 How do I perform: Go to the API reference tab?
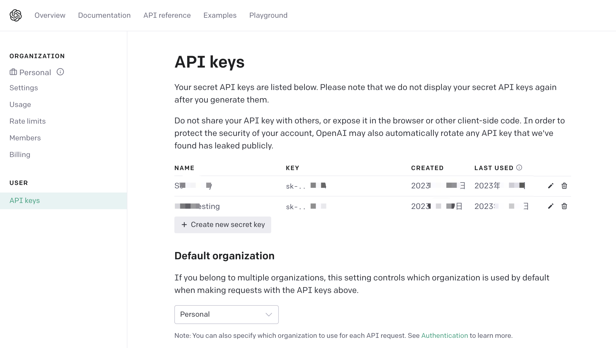tap(167, 15)
